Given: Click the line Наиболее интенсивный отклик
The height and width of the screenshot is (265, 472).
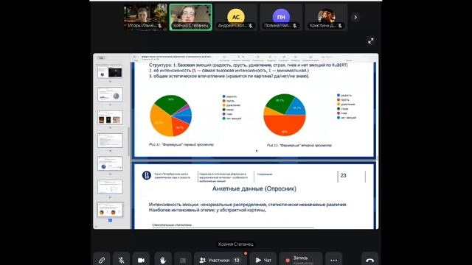Looking at the screenshot, I should (x=207, y=210).
